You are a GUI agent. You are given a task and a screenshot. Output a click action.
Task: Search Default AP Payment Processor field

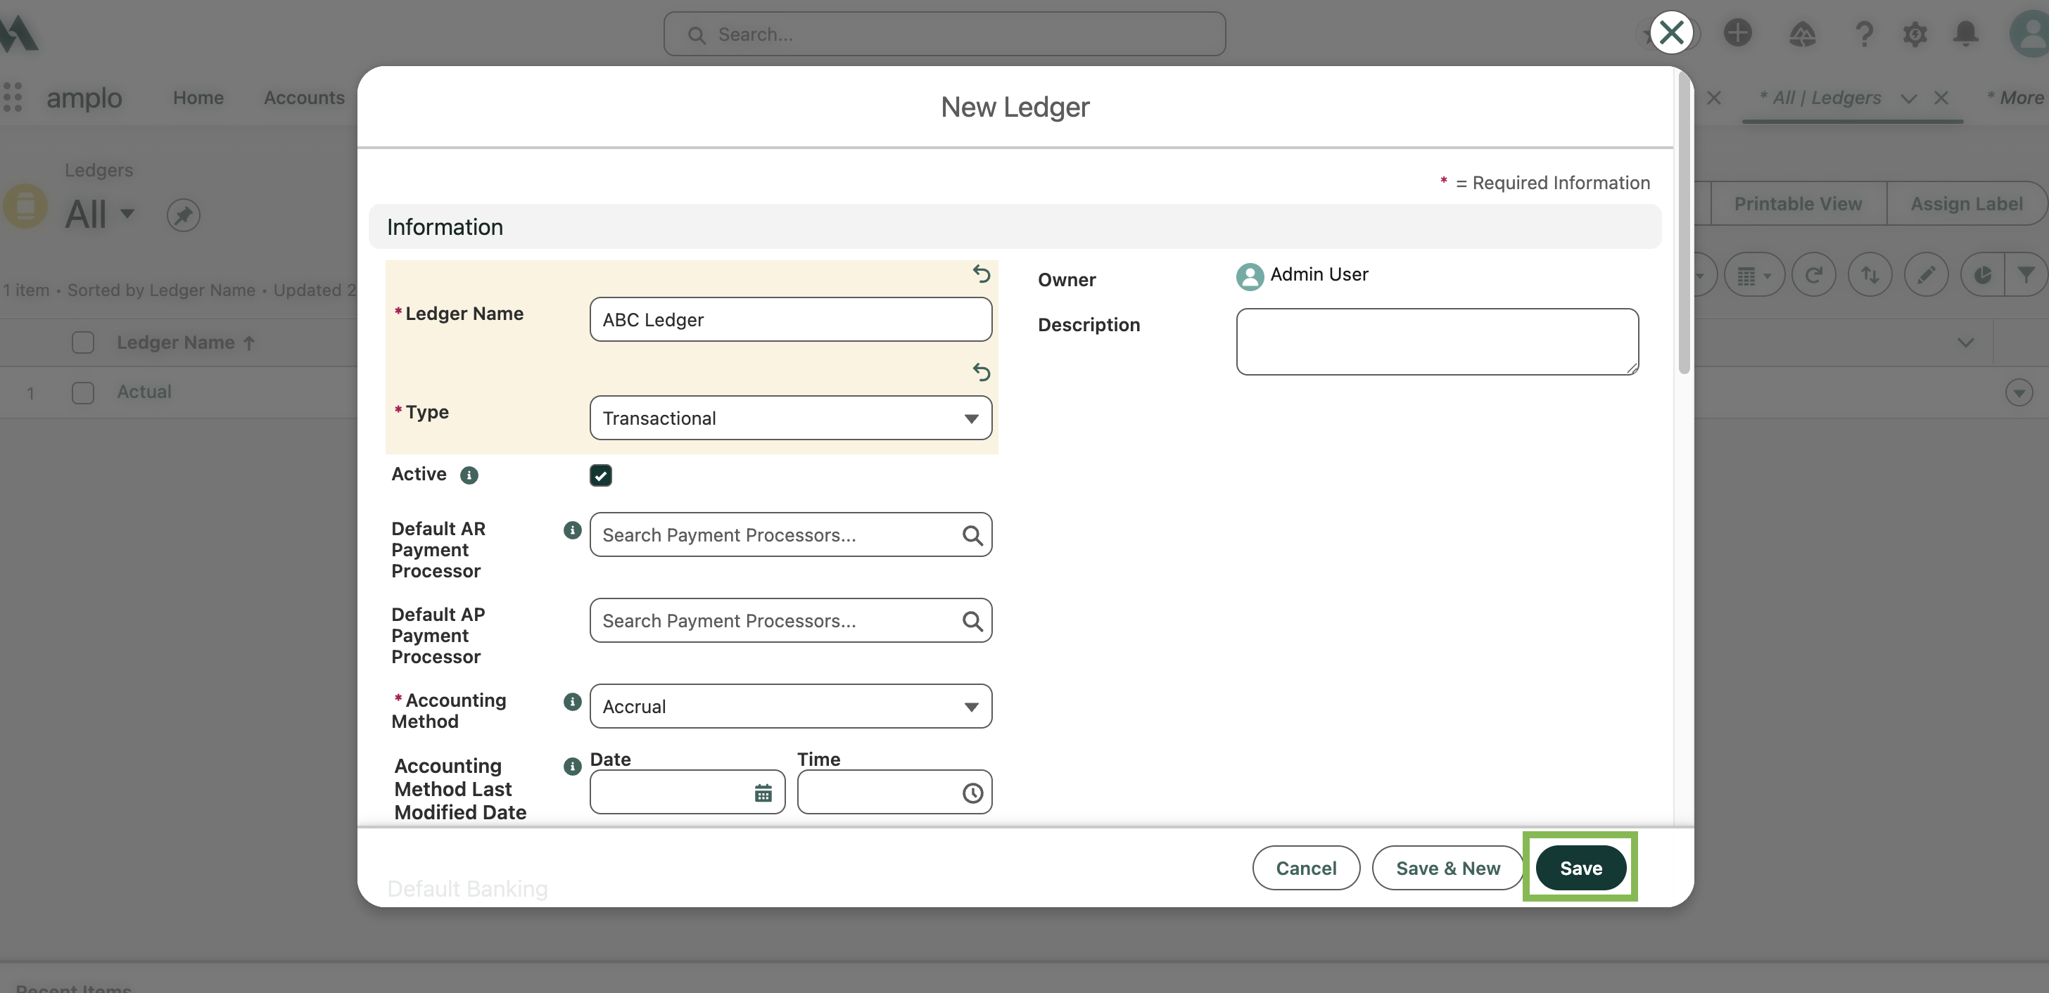(x=790, y=620)
